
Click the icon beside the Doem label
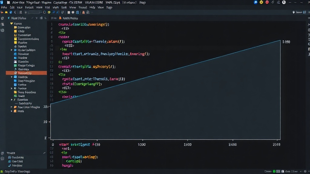click(x=294, y=12)
